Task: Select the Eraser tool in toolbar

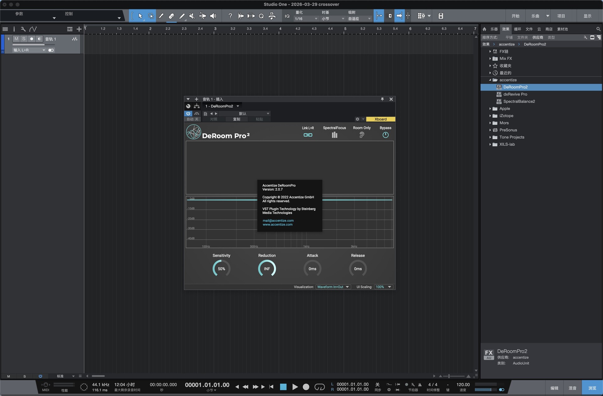Action: (x=171, y=16)
